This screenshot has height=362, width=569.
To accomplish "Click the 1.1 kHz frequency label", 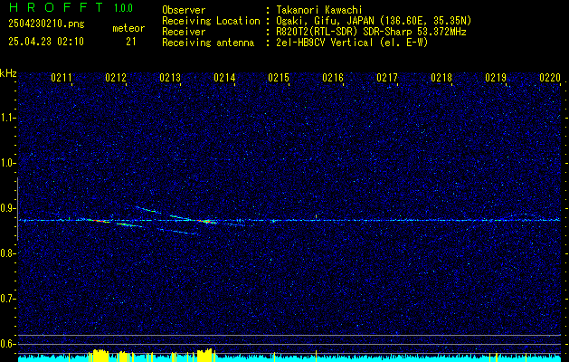I will (x=7, y=118).
